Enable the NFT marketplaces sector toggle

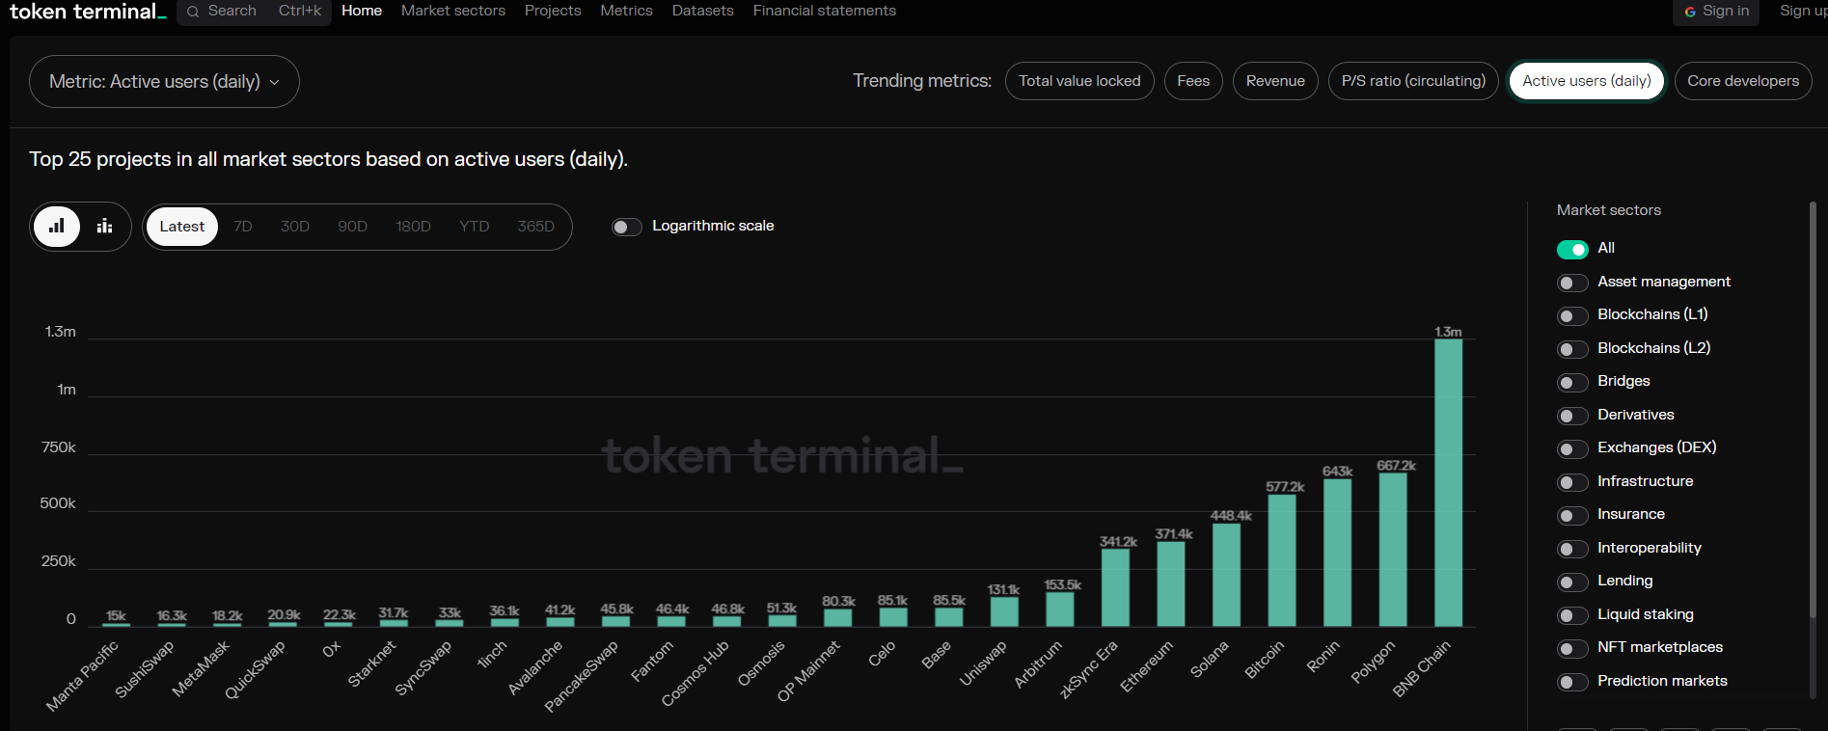click(x=1572, y=649)
